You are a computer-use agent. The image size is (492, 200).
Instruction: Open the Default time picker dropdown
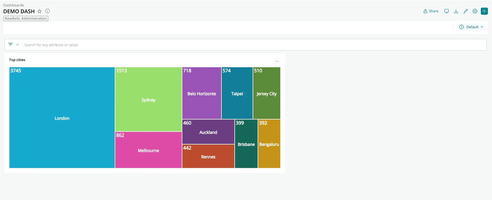coord(471,27)
